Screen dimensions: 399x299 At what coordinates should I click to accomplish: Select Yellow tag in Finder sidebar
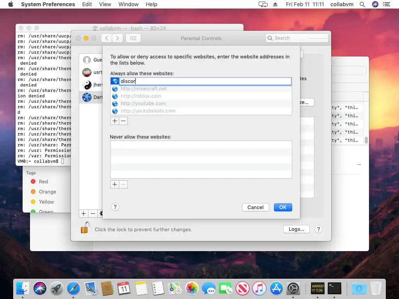coord(42,202)
